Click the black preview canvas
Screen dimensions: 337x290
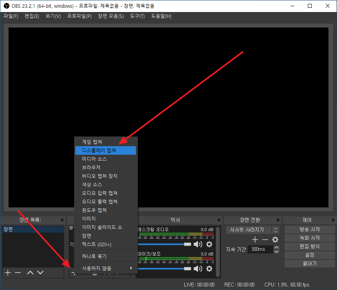click(x=168, y=117)
